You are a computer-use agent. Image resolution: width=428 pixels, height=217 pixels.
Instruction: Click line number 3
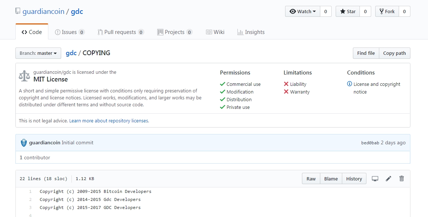(30, 207)
